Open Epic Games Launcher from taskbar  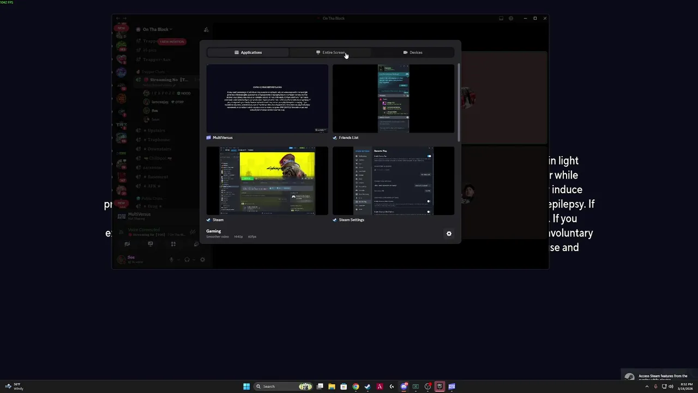(440, 386)
